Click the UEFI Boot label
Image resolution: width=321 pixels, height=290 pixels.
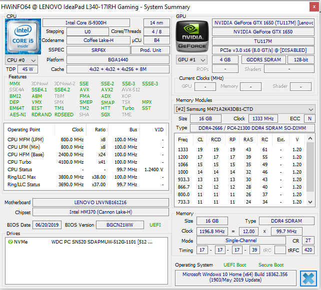click(234, 265)
